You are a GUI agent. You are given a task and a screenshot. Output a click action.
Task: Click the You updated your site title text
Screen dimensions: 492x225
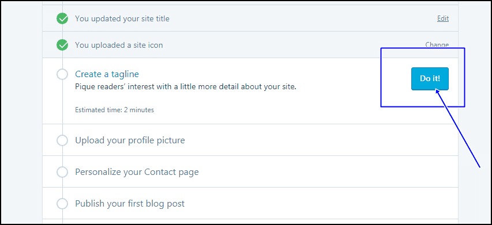(122, 19)
